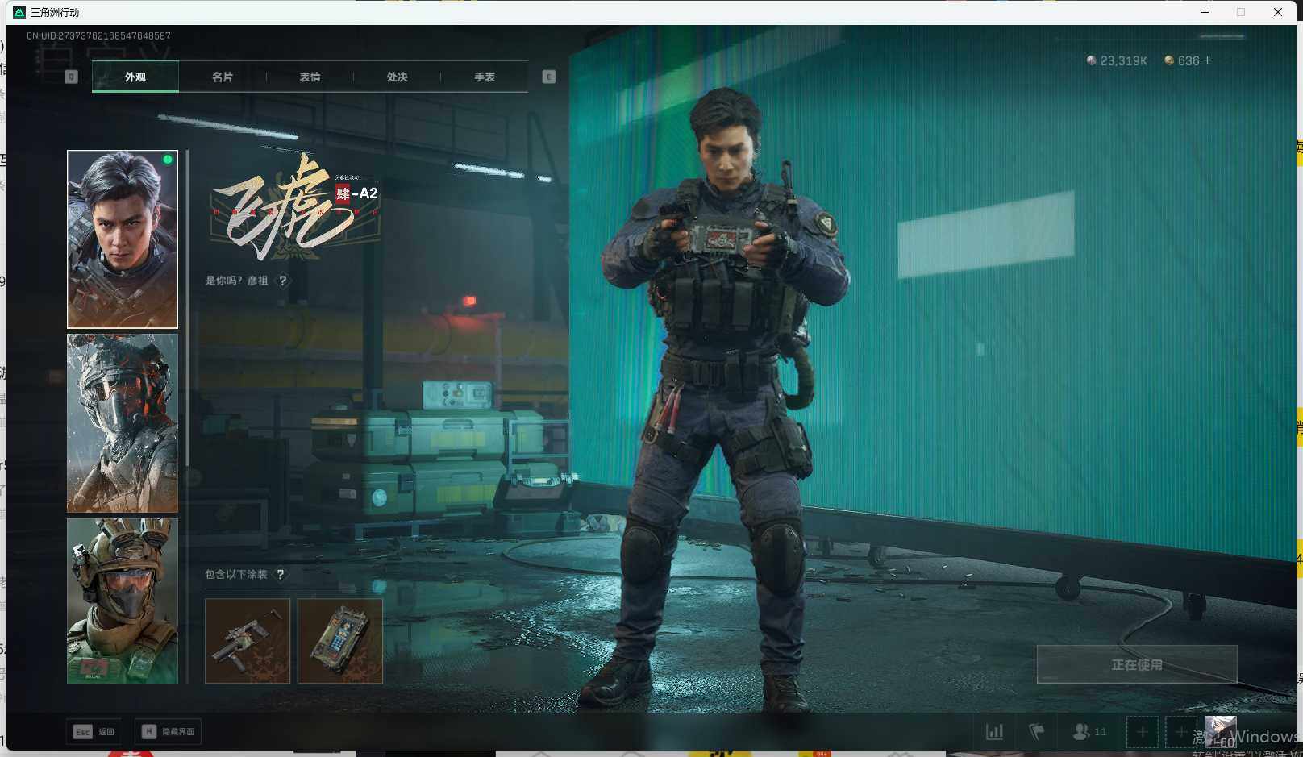Switch to the 外观 tab
The width and height of the screenshot is (1303, 757).
(x=135, y=77)
